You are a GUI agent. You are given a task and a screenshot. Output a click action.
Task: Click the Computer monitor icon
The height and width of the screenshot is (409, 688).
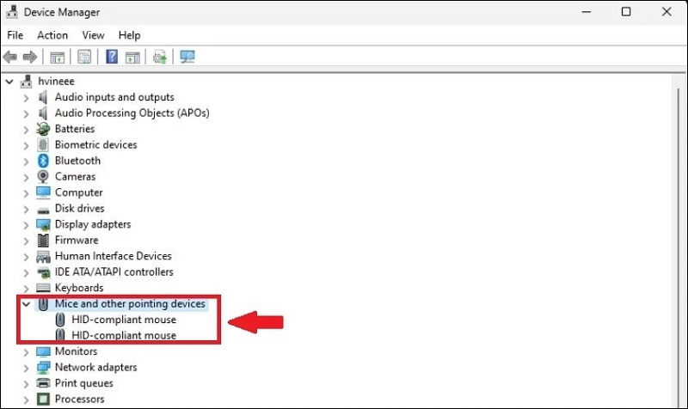click(43, 192)
